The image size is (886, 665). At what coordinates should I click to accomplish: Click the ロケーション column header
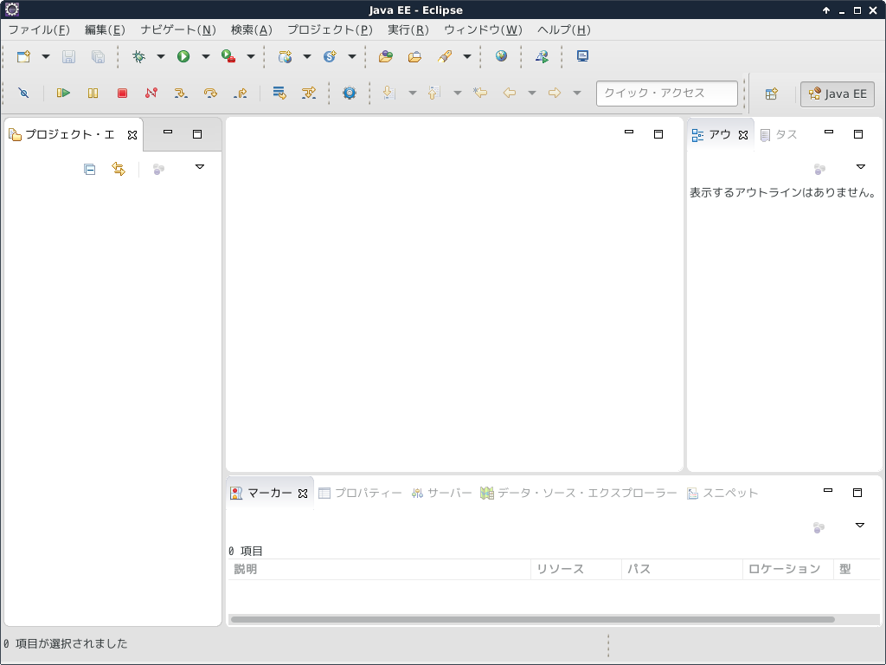click(x=787, y=570)
